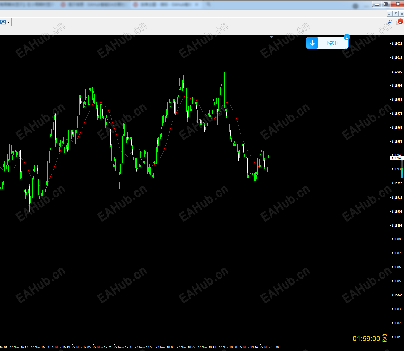Click the blue badge numbered 1 on download box
Viewport: 404px width, 351px height.
click(x=347, y=37)
